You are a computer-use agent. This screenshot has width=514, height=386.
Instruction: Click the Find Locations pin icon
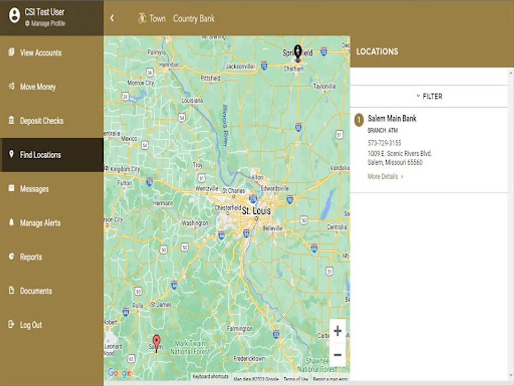point(12,154)
